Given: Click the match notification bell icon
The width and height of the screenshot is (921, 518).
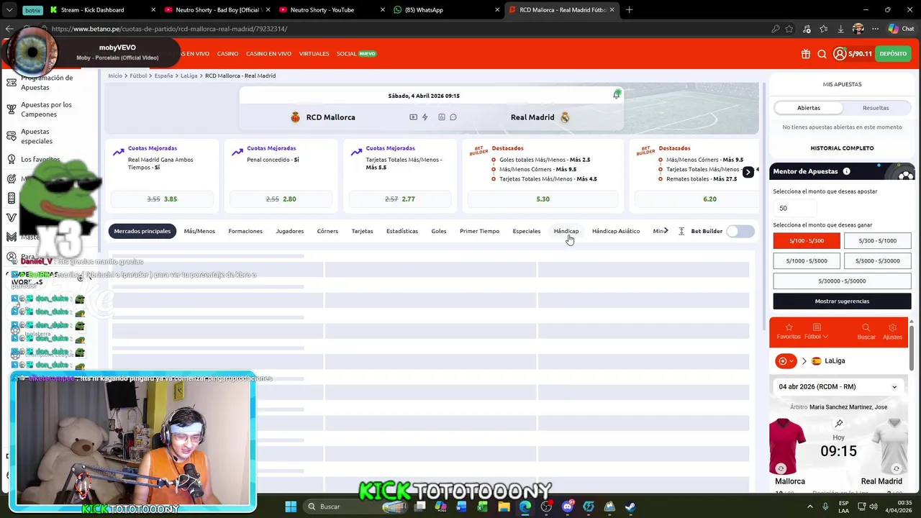Looking at the screenshot, I should tap(617, 95).
